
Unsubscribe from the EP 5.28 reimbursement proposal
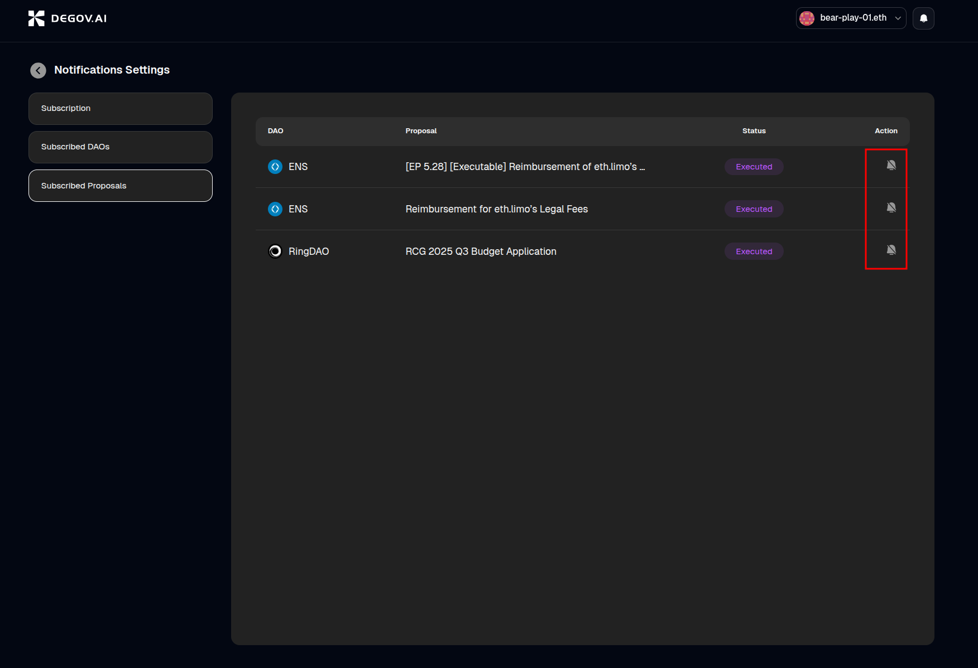(x=891, y=165)
